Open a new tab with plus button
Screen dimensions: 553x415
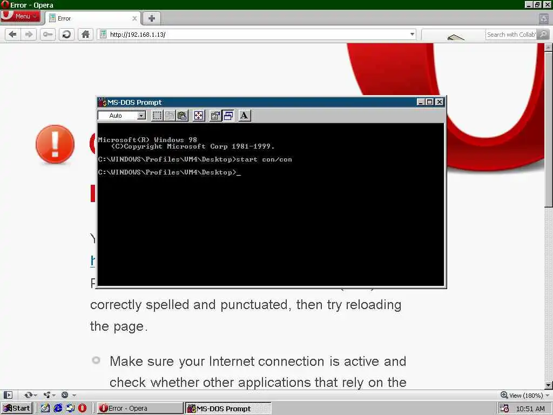pos(152,18)
